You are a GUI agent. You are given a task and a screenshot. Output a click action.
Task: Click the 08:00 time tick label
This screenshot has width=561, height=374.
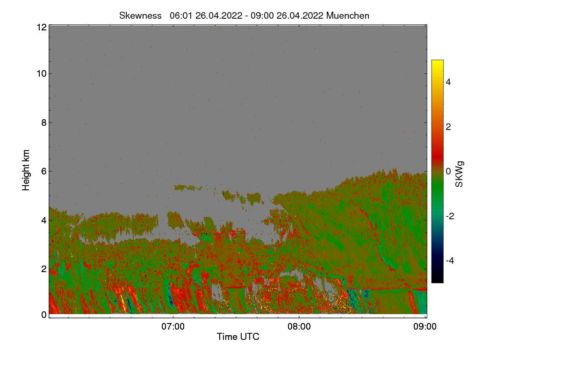click(x=299, y=327)
